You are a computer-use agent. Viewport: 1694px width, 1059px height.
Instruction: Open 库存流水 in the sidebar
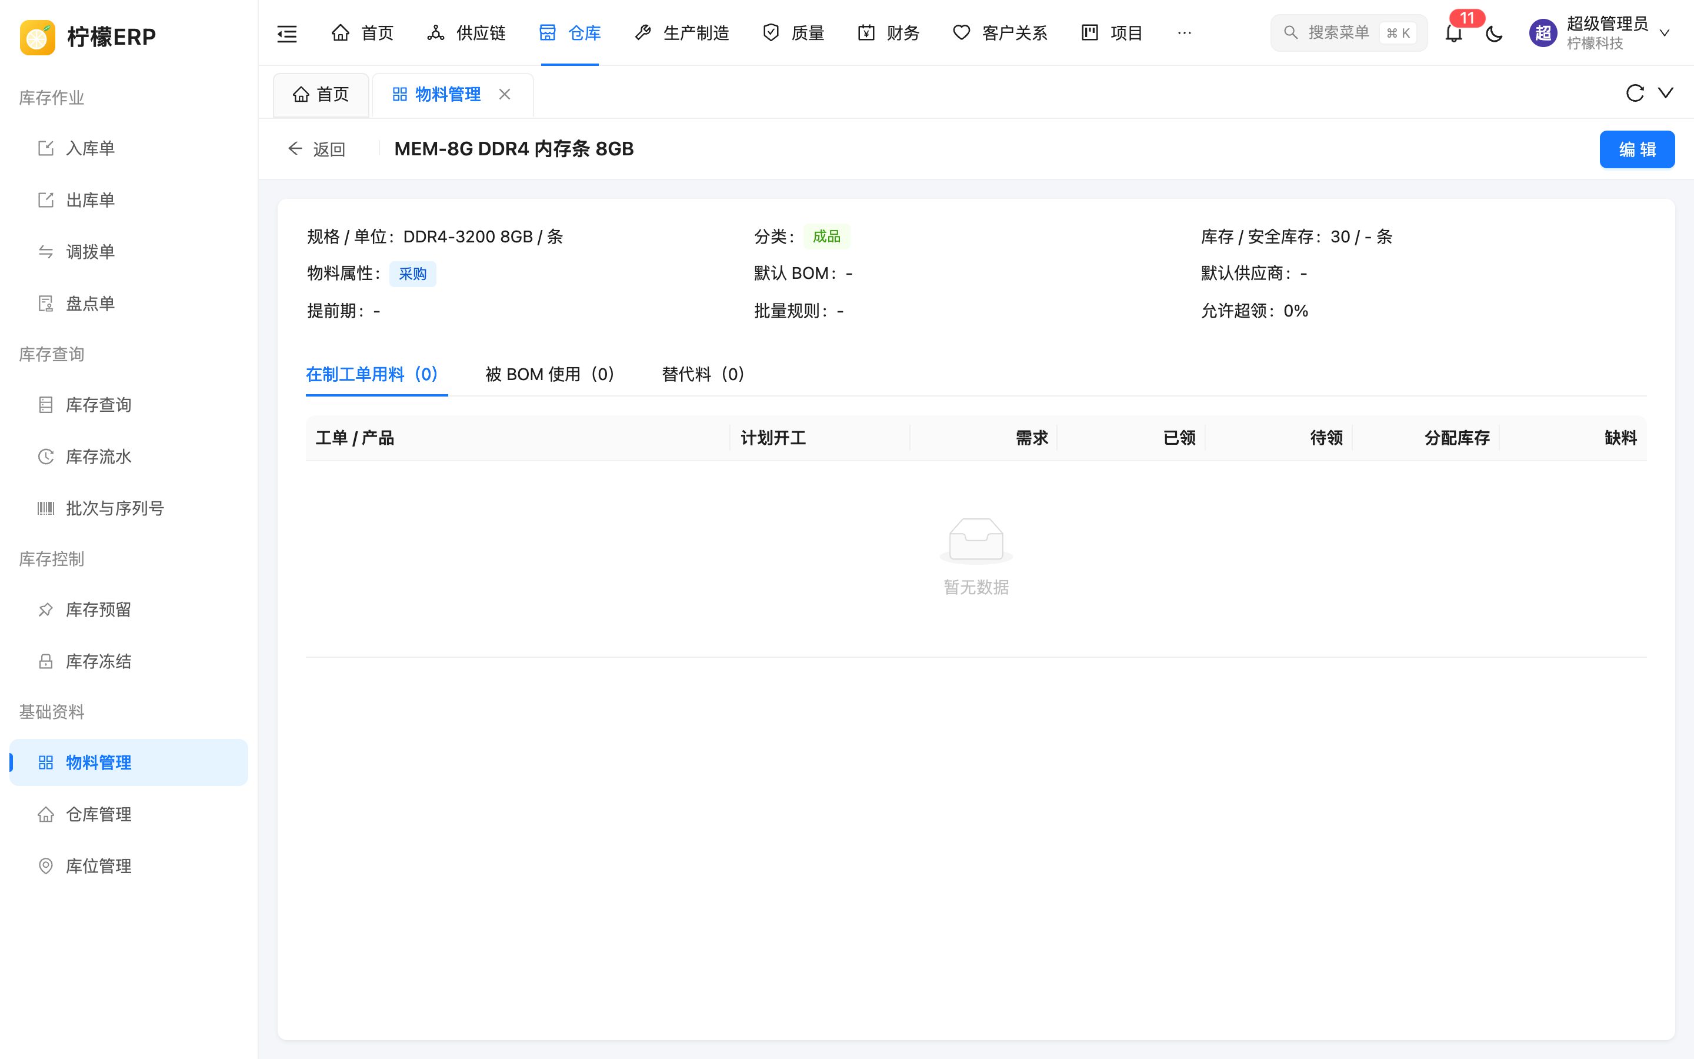[129, 457]
